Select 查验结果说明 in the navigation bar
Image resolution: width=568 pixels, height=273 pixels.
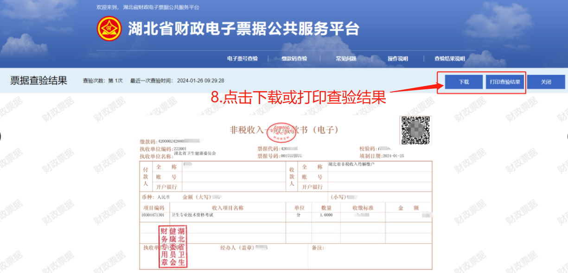pyautogui.click(x=449, y=59)
